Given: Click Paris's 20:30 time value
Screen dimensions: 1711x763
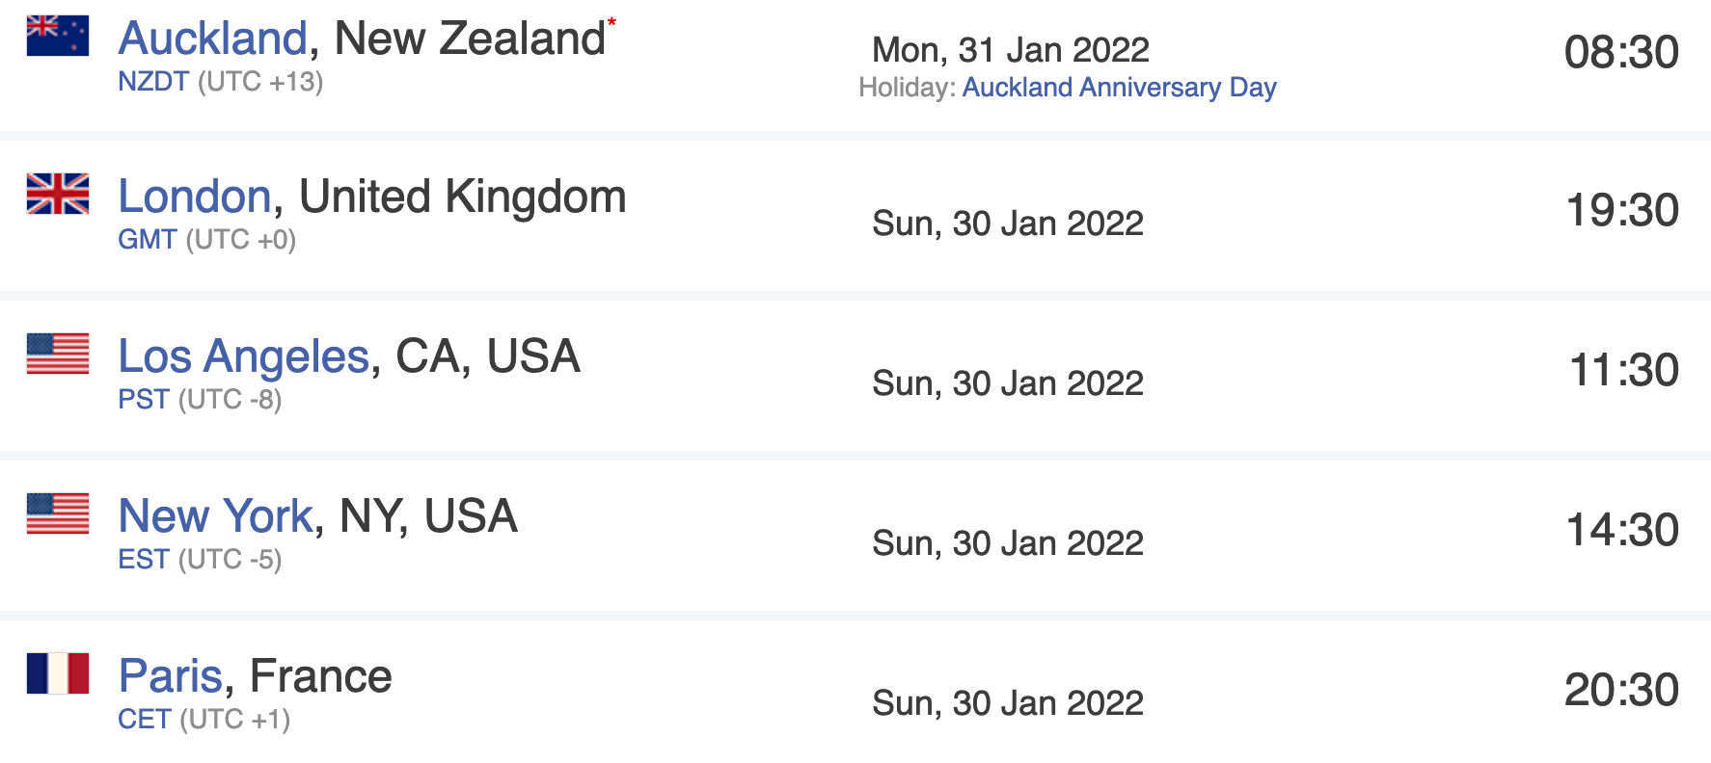Looking at the screenshot, I should [1620, 690].
